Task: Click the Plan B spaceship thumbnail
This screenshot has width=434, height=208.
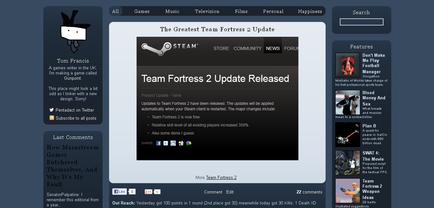Action: [348, 134]
